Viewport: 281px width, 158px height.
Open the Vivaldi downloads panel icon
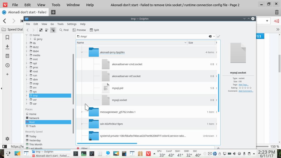click(x=7, y=47)
